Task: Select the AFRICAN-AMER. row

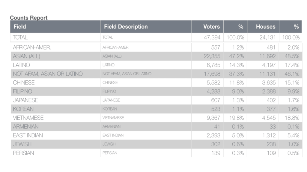Action: pos(156,47)
